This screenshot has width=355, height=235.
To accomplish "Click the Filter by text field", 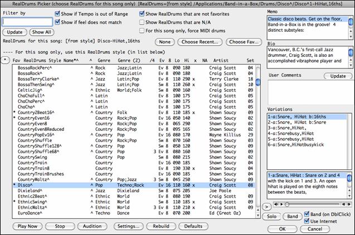I will pos(27,22).
